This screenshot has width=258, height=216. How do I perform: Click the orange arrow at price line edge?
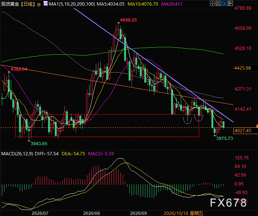point(257,126)
